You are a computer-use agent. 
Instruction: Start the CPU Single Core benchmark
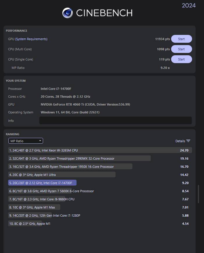181,59
